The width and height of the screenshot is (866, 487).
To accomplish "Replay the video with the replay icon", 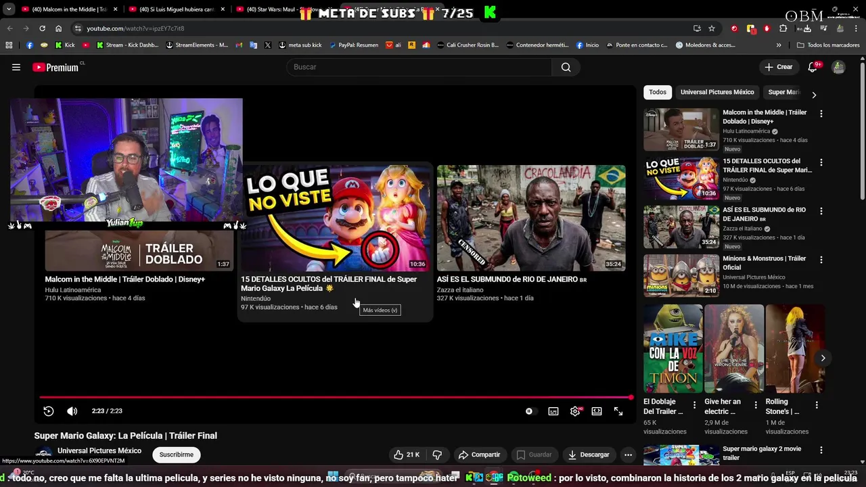I will [x=49, y=411].
